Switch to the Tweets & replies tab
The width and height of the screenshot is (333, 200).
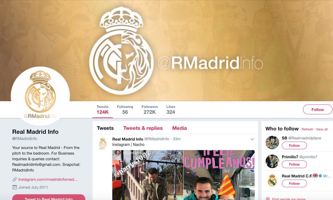tap(143, 128)
